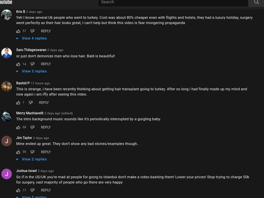Viewport: 264px width, 198px height.
Task: Like Kris B's comment
Action: tap(18, 31)
